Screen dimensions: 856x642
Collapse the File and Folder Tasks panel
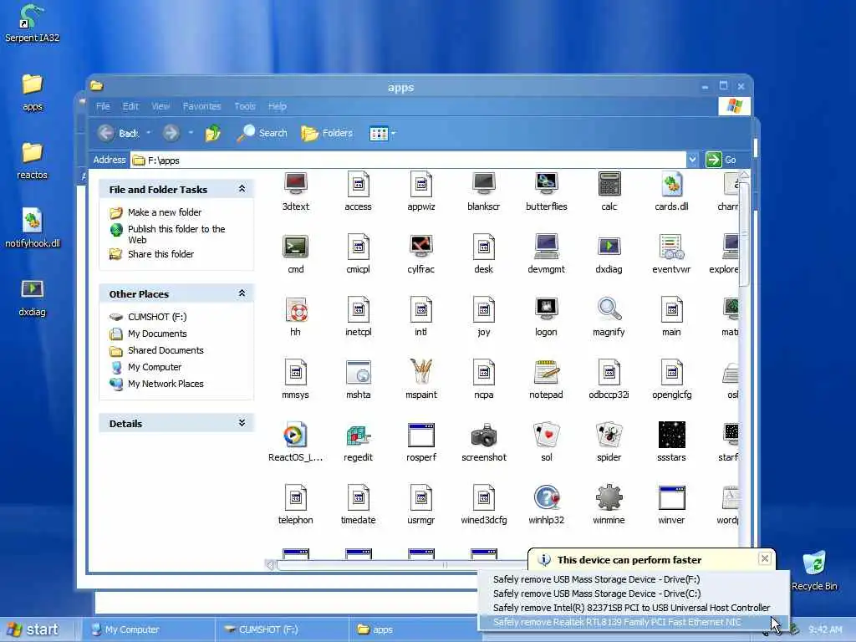(242, 189)
